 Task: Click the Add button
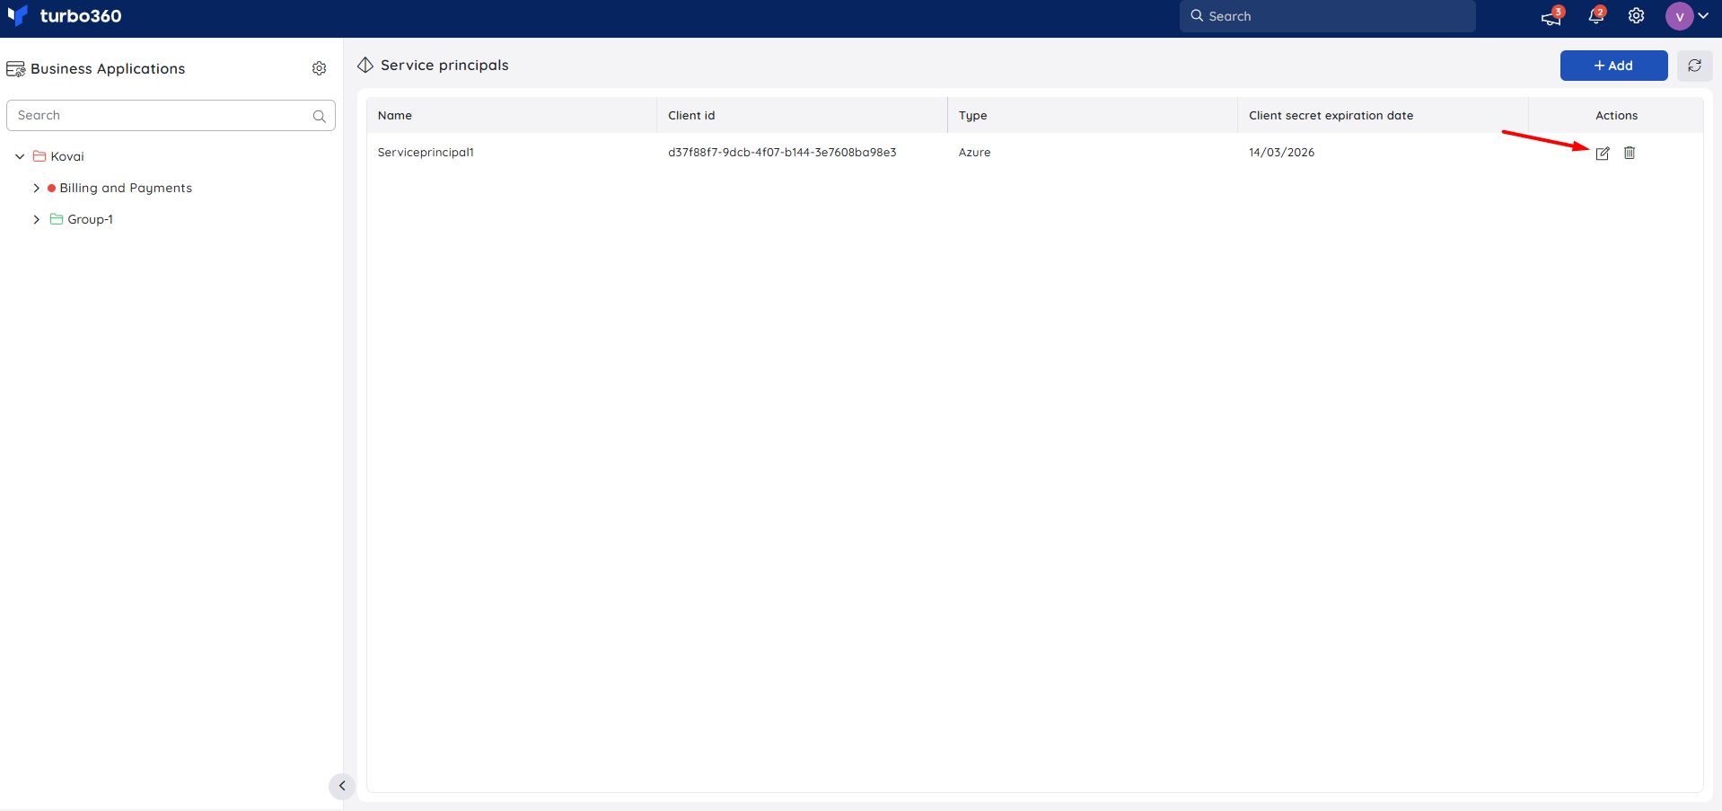[1613, 66]
